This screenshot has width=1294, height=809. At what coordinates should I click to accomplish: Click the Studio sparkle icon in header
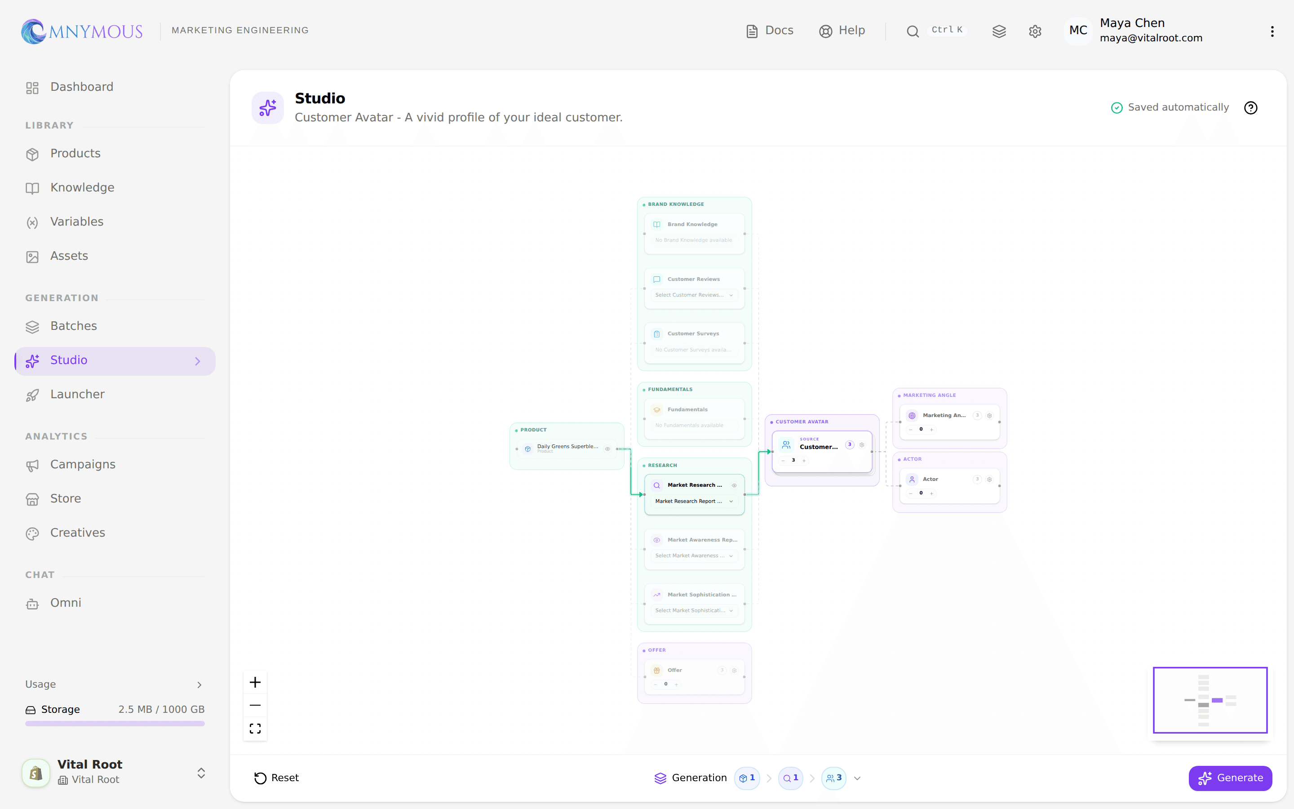coord(268,108)
